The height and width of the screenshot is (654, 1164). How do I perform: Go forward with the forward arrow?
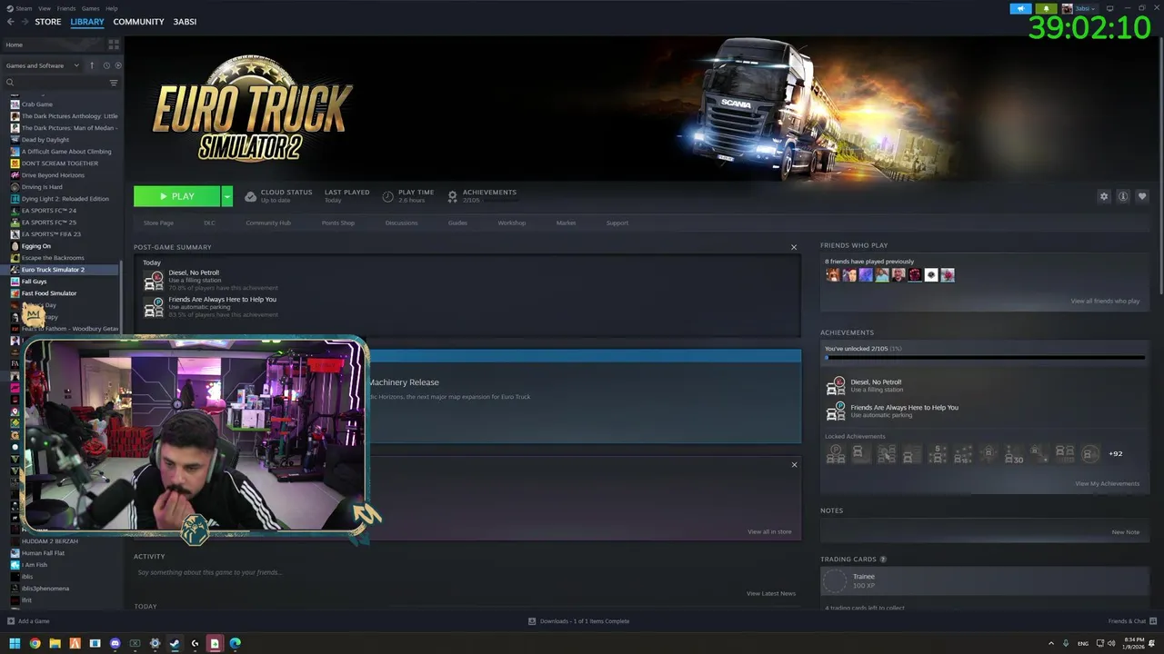25,22
